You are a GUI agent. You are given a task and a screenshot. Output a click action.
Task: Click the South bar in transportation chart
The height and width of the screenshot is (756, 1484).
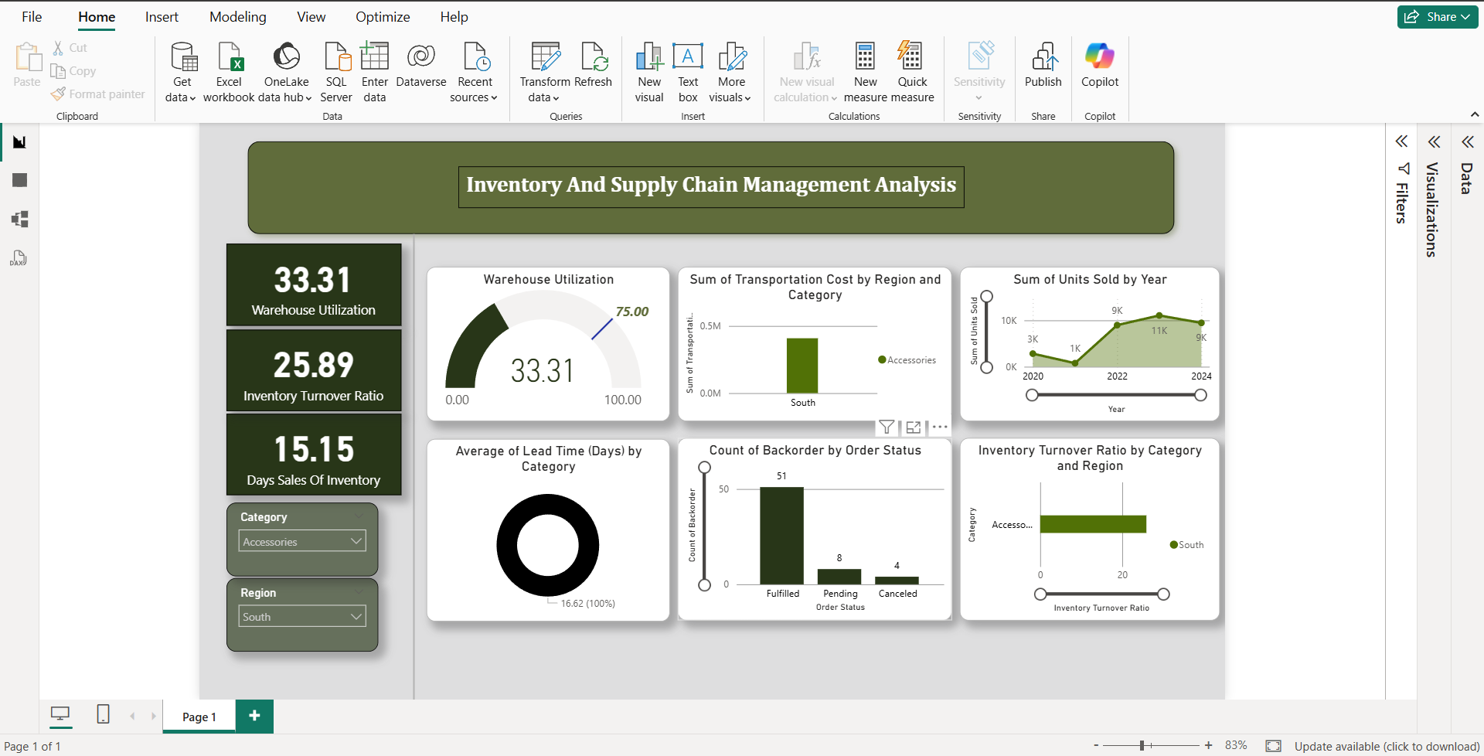802,366
